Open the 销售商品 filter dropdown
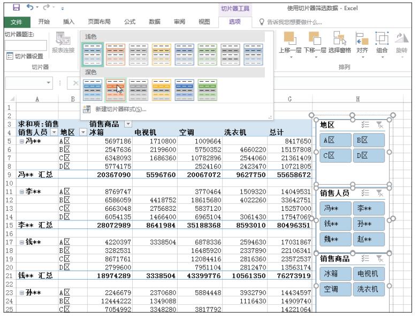Image resolution: width=419 pixels, height=317 pixels. (x=128, y=124)
